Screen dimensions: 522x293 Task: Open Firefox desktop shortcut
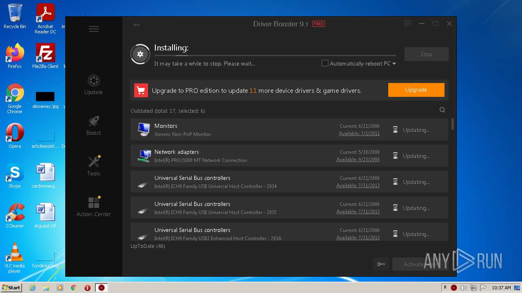(15, 56)
